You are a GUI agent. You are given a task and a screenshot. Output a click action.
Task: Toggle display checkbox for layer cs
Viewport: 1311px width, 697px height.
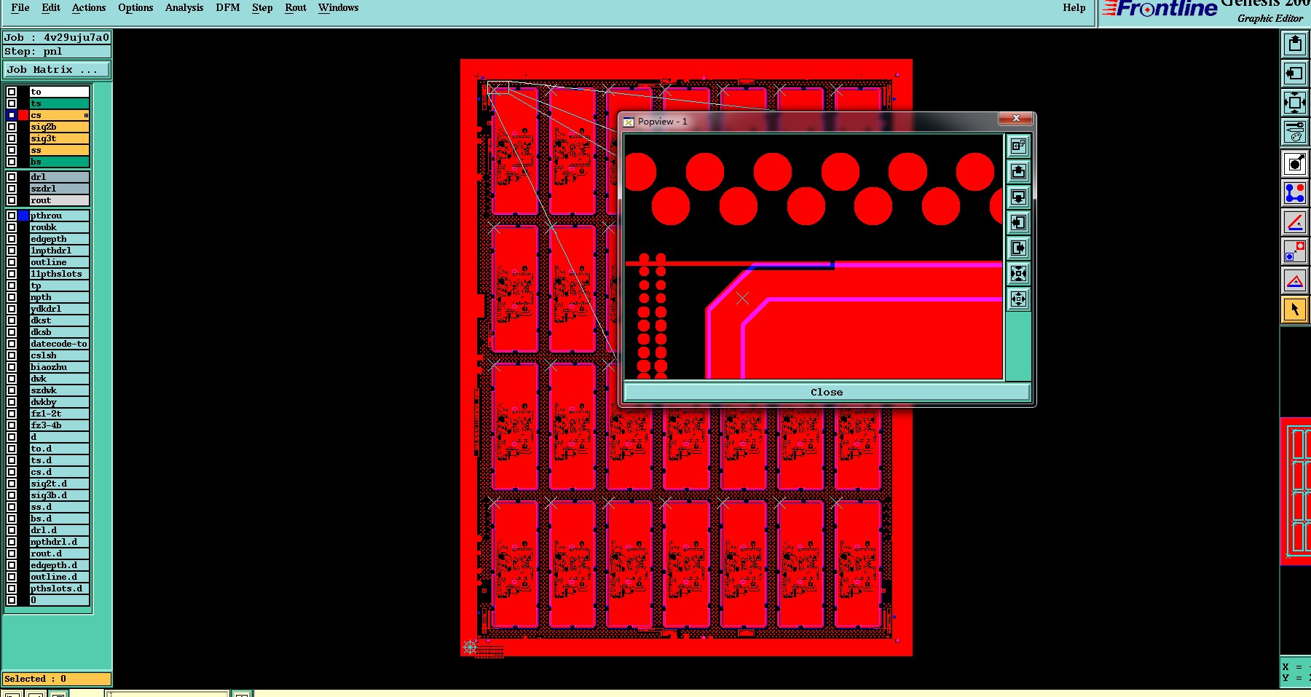click(x=12, y=115)
